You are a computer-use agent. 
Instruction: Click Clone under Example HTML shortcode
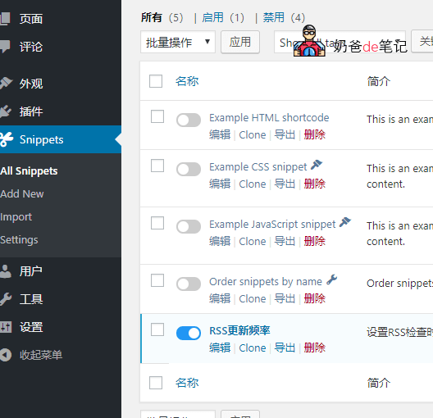[x=253, y=135]
